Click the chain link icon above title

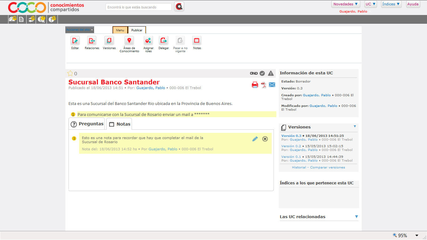[254, 73]
